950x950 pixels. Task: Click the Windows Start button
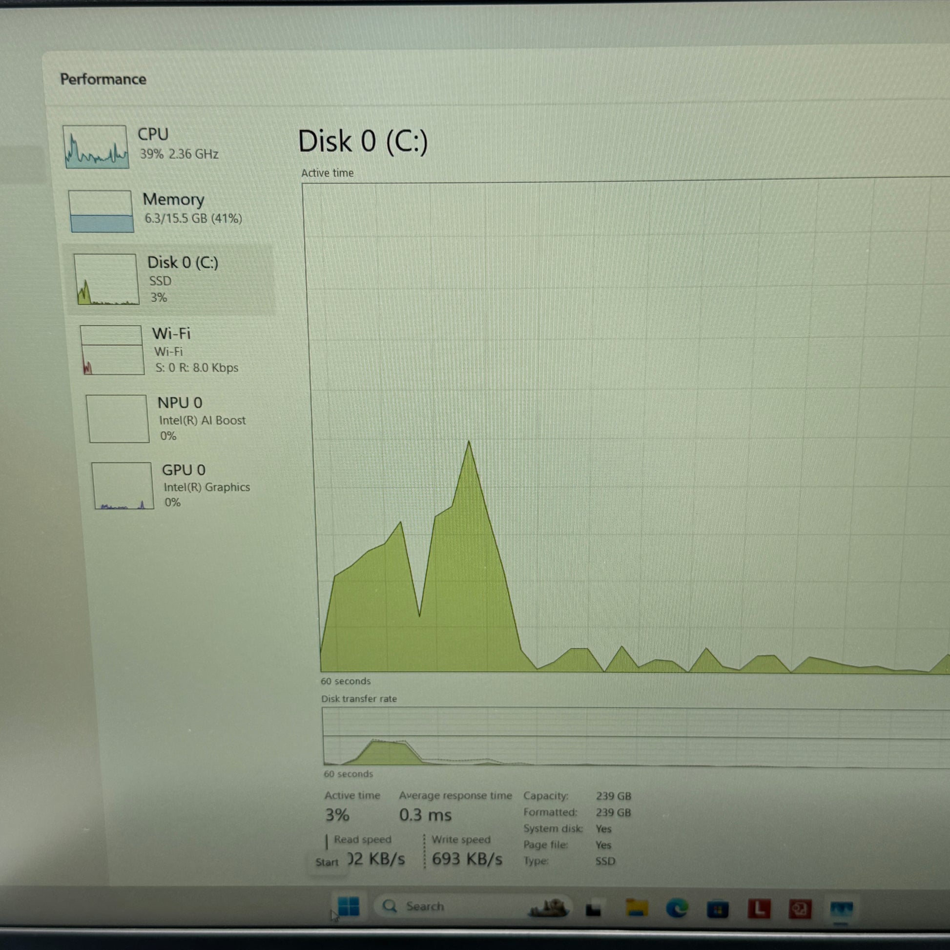tap(349, 906)
